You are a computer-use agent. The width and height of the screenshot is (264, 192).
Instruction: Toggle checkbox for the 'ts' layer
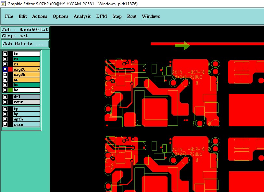[5, 59]
